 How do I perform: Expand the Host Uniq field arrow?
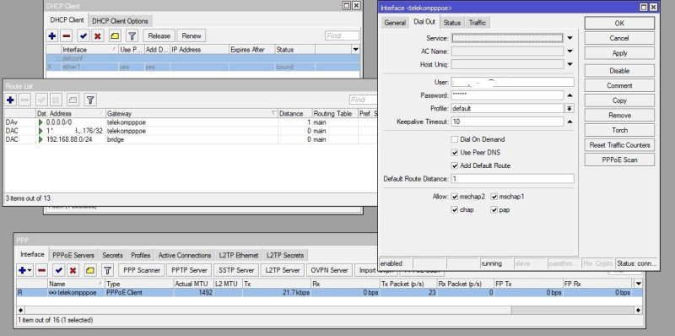coord(570,65)
